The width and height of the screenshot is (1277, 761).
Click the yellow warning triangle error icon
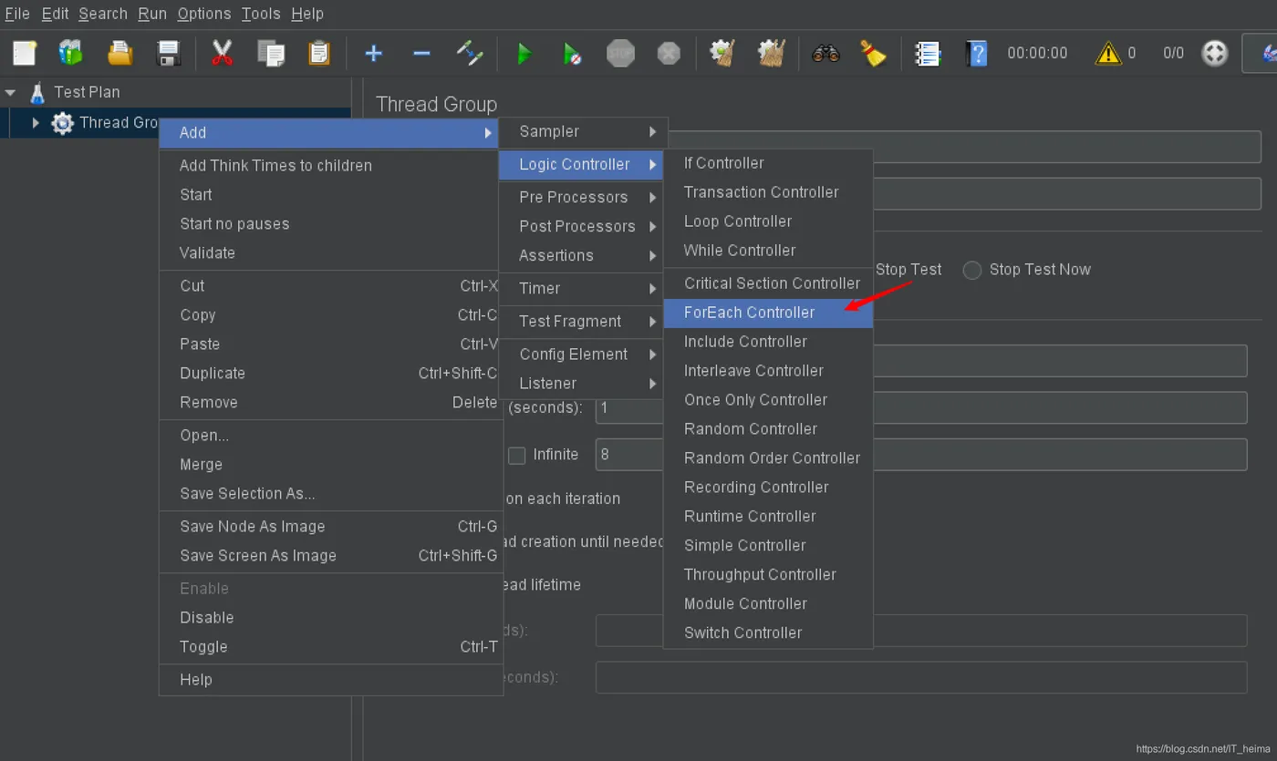pos(1107,53)
